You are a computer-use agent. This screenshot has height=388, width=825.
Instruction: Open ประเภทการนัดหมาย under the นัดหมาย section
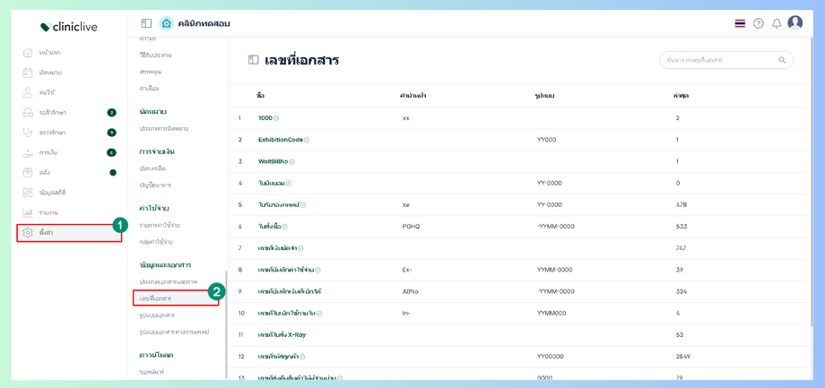163,128
